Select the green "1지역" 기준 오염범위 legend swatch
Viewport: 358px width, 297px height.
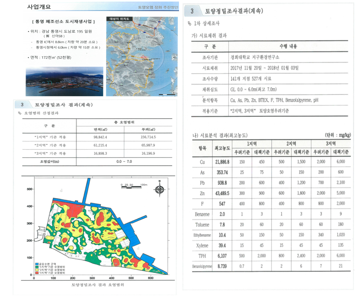[37, 267]
